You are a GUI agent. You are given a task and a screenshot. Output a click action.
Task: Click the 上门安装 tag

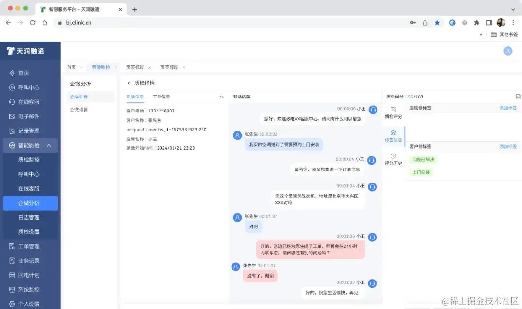click(421, 172)
